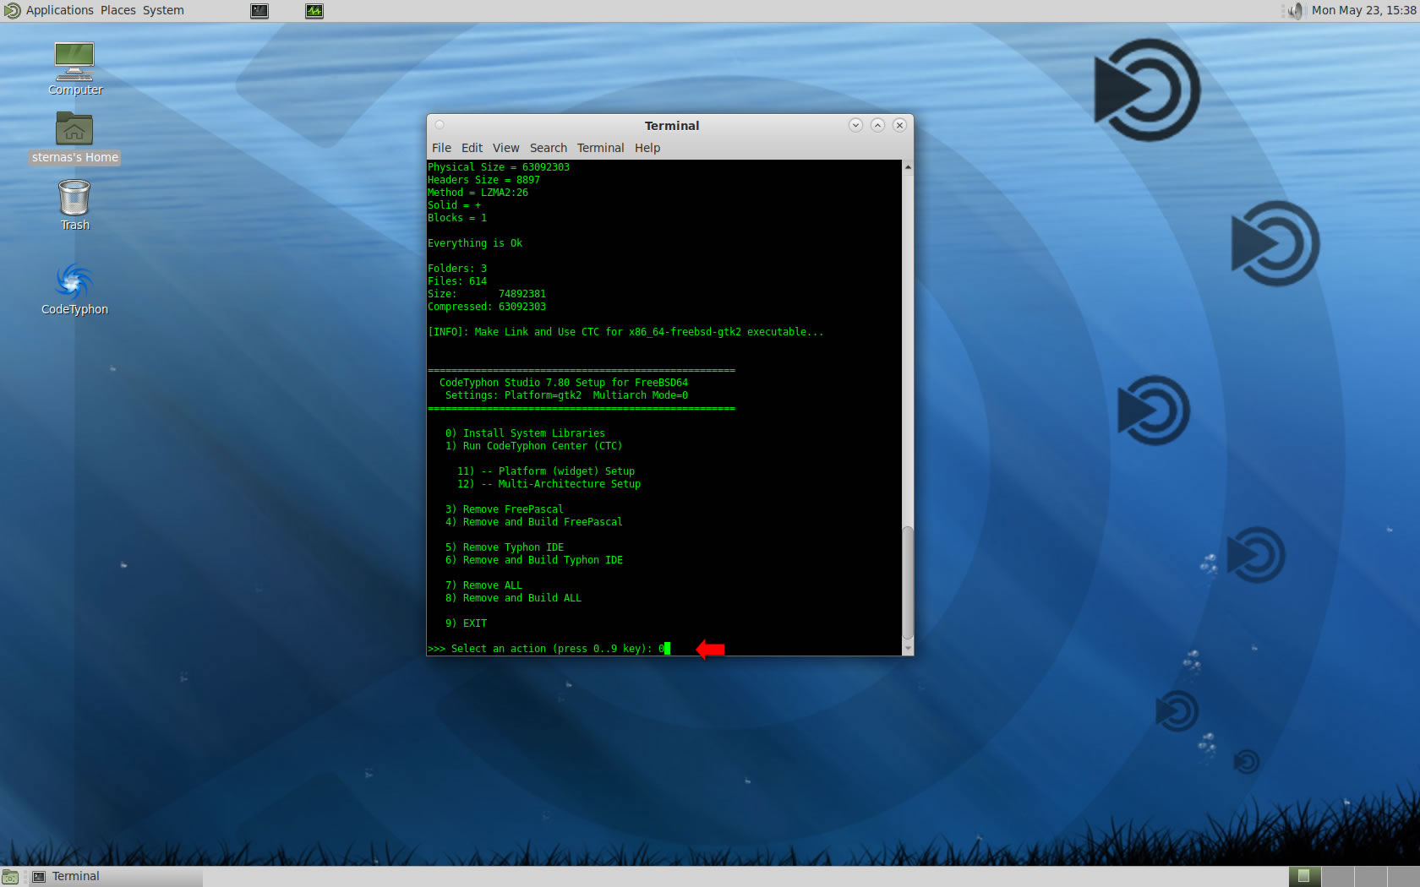Click the Terminal taskbar button
Image resolution: width=1420 pixels, height=887 pixels.
click(x=117, y=877)
